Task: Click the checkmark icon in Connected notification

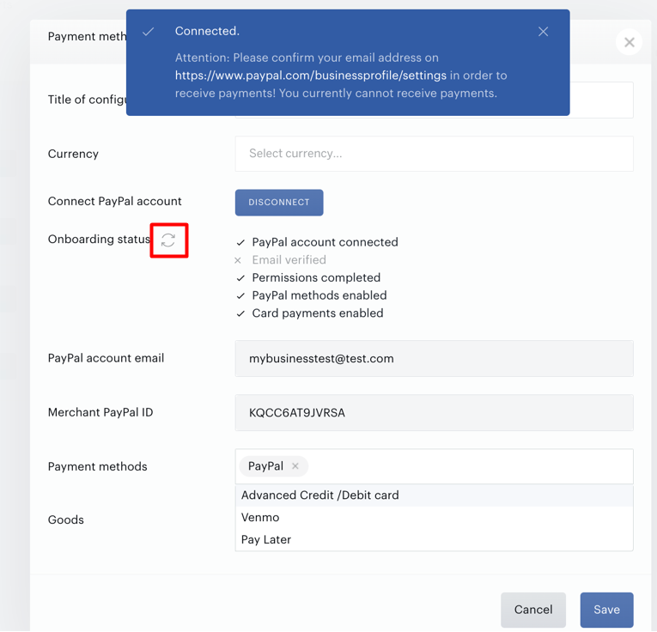Action: coord(149,32)
